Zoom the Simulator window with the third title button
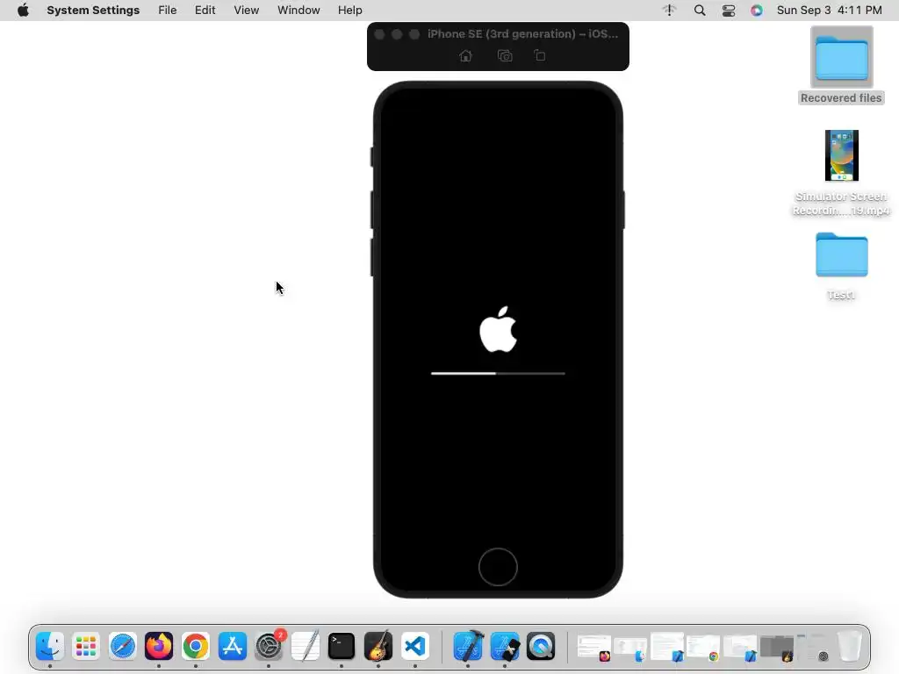Screen dimensions: 899x674 pos(414,34)
